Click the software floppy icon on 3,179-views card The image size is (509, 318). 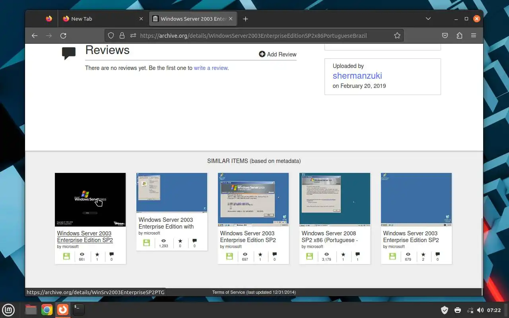[x=309, y=256]
